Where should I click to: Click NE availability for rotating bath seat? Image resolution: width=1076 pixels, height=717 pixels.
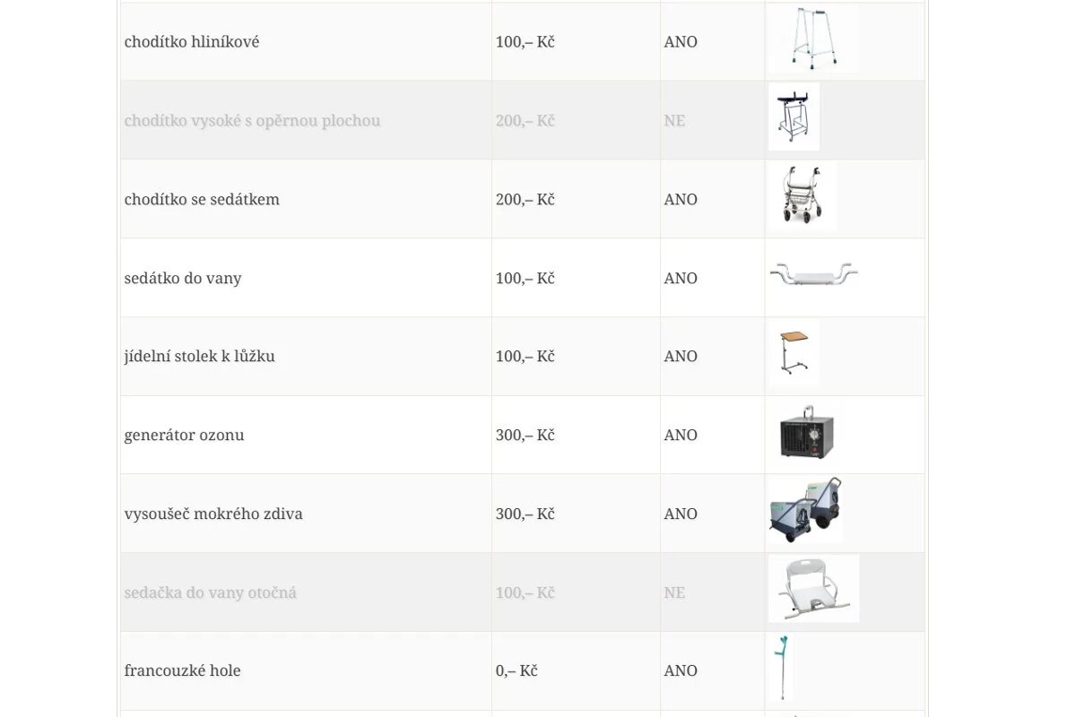pos(674,593)
